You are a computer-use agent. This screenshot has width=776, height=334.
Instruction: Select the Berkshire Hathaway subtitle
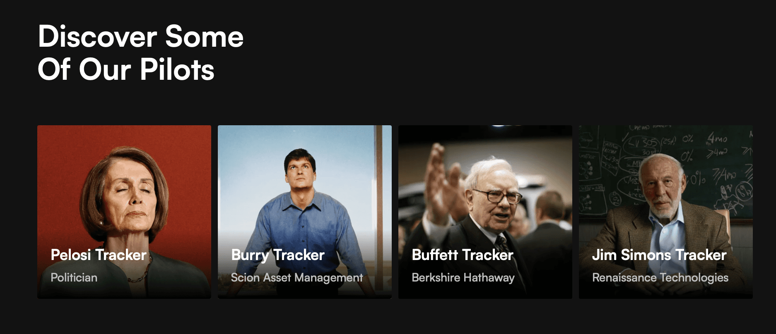pyautogui.click(x=463, y=277)
